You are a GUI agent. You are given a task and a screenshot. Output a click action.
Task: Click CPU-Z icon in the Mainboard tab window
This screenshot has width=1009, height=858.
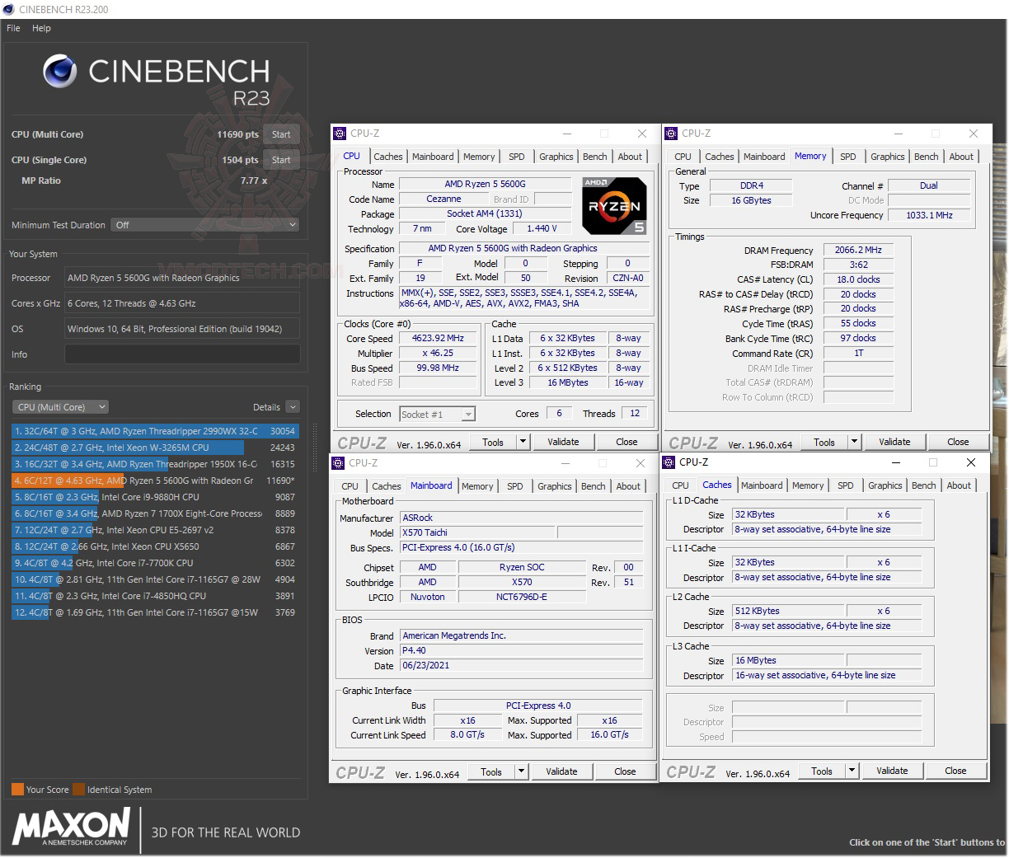[338, 463]
